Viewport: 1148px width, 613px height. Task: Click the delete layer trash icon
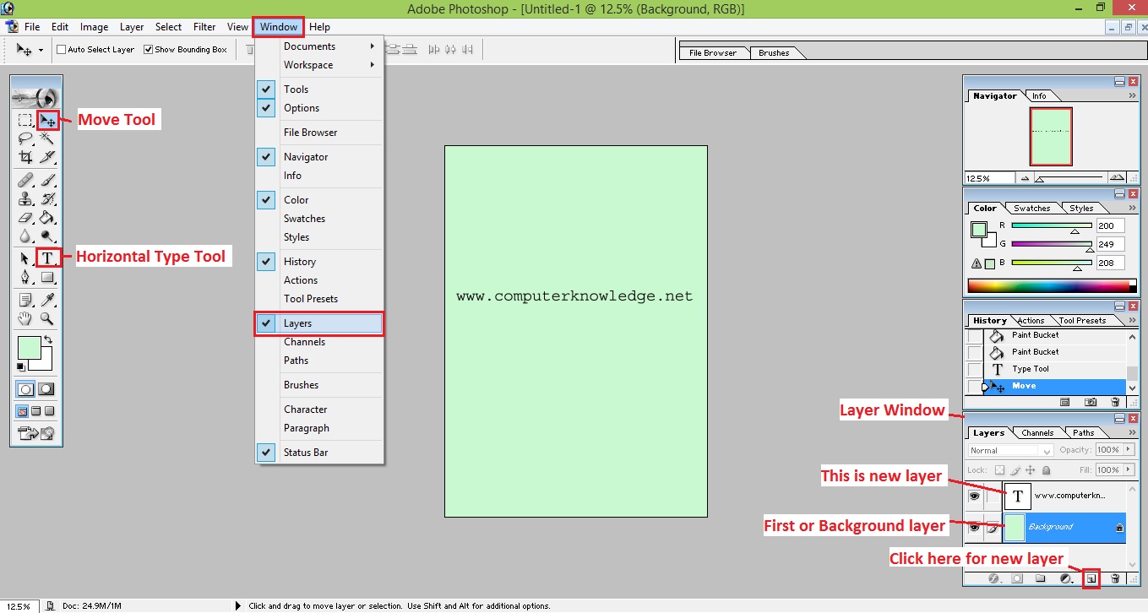[1115, 579]
